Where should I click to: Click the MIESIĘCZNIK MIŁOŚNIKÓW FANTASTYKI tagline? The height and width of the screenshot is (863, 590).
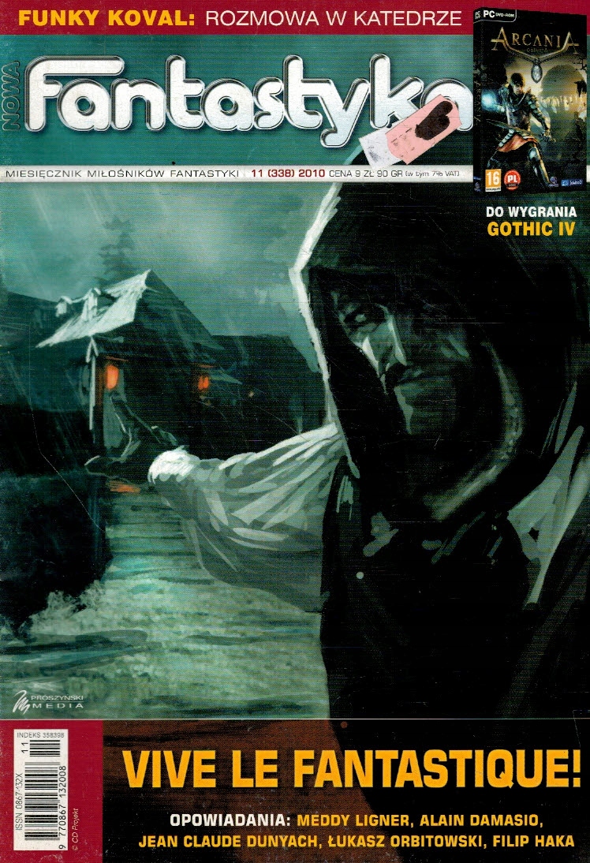[121, 174]
